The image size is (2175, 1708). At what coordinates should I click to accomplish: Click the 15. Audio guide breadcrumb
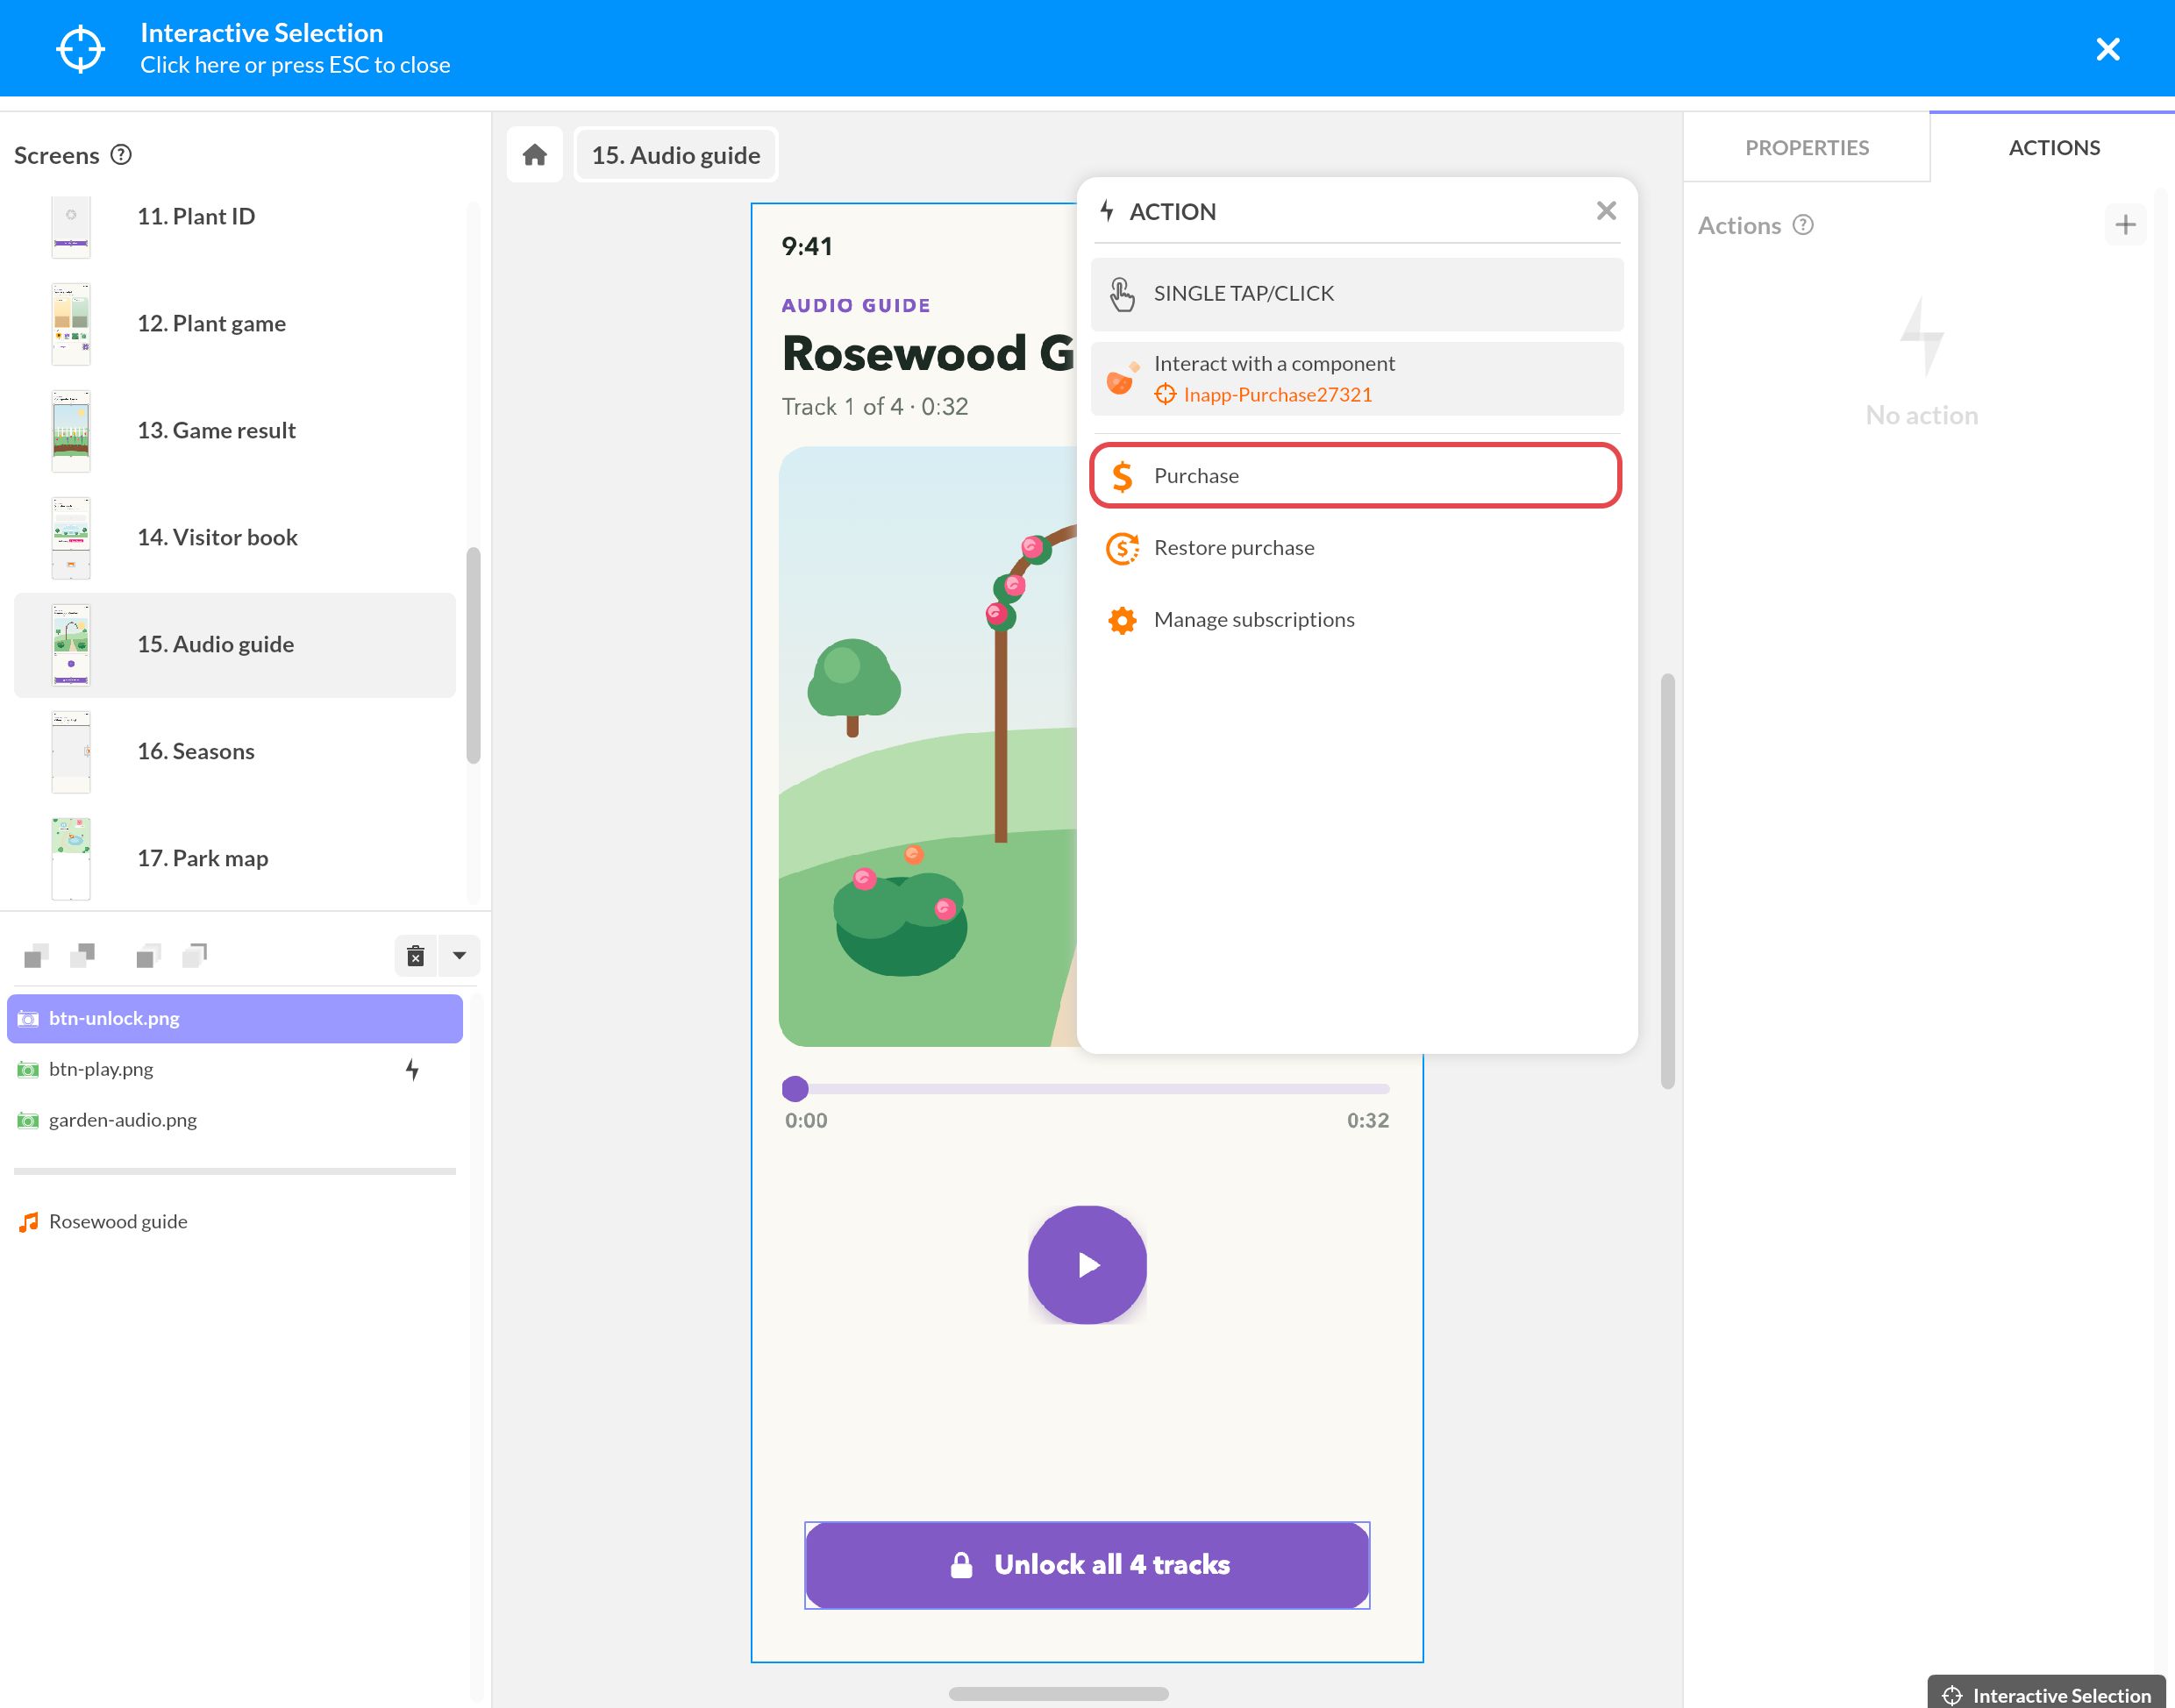coord(676,155)
